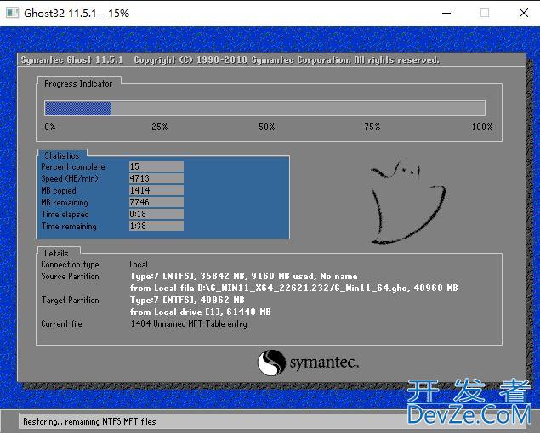This screenshot has height=433, width=540.
Task: Click the MB copied value 1414
Action: [x=156, y=190]
